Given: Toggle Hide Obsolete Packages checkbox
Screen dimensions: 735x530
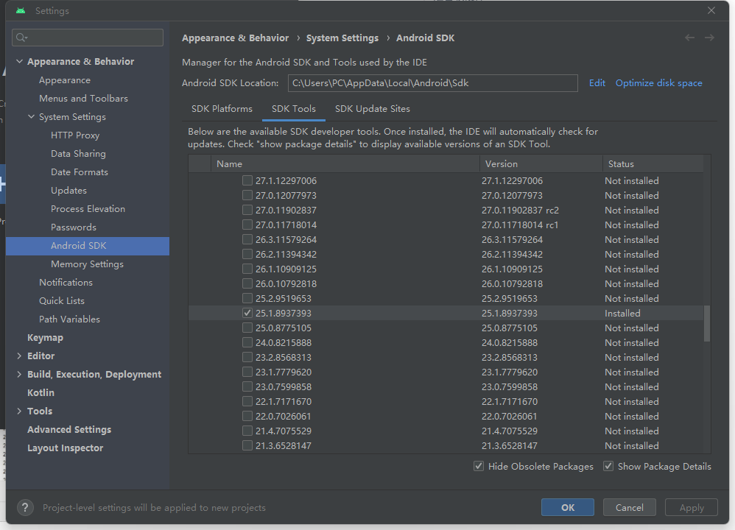Looking at the screenshot, I should point(479,466).
